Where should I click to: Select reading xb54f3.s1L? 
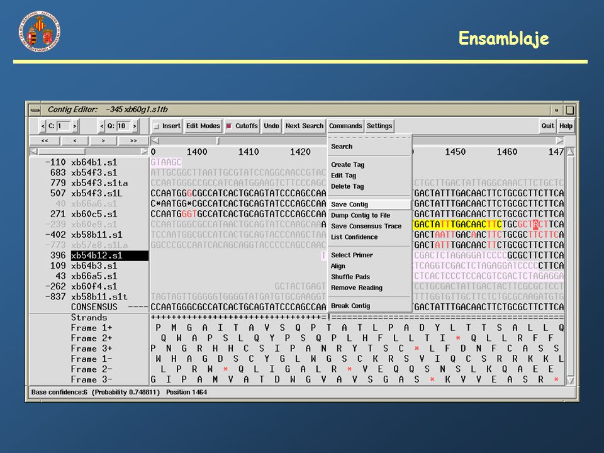click(97, 193)
